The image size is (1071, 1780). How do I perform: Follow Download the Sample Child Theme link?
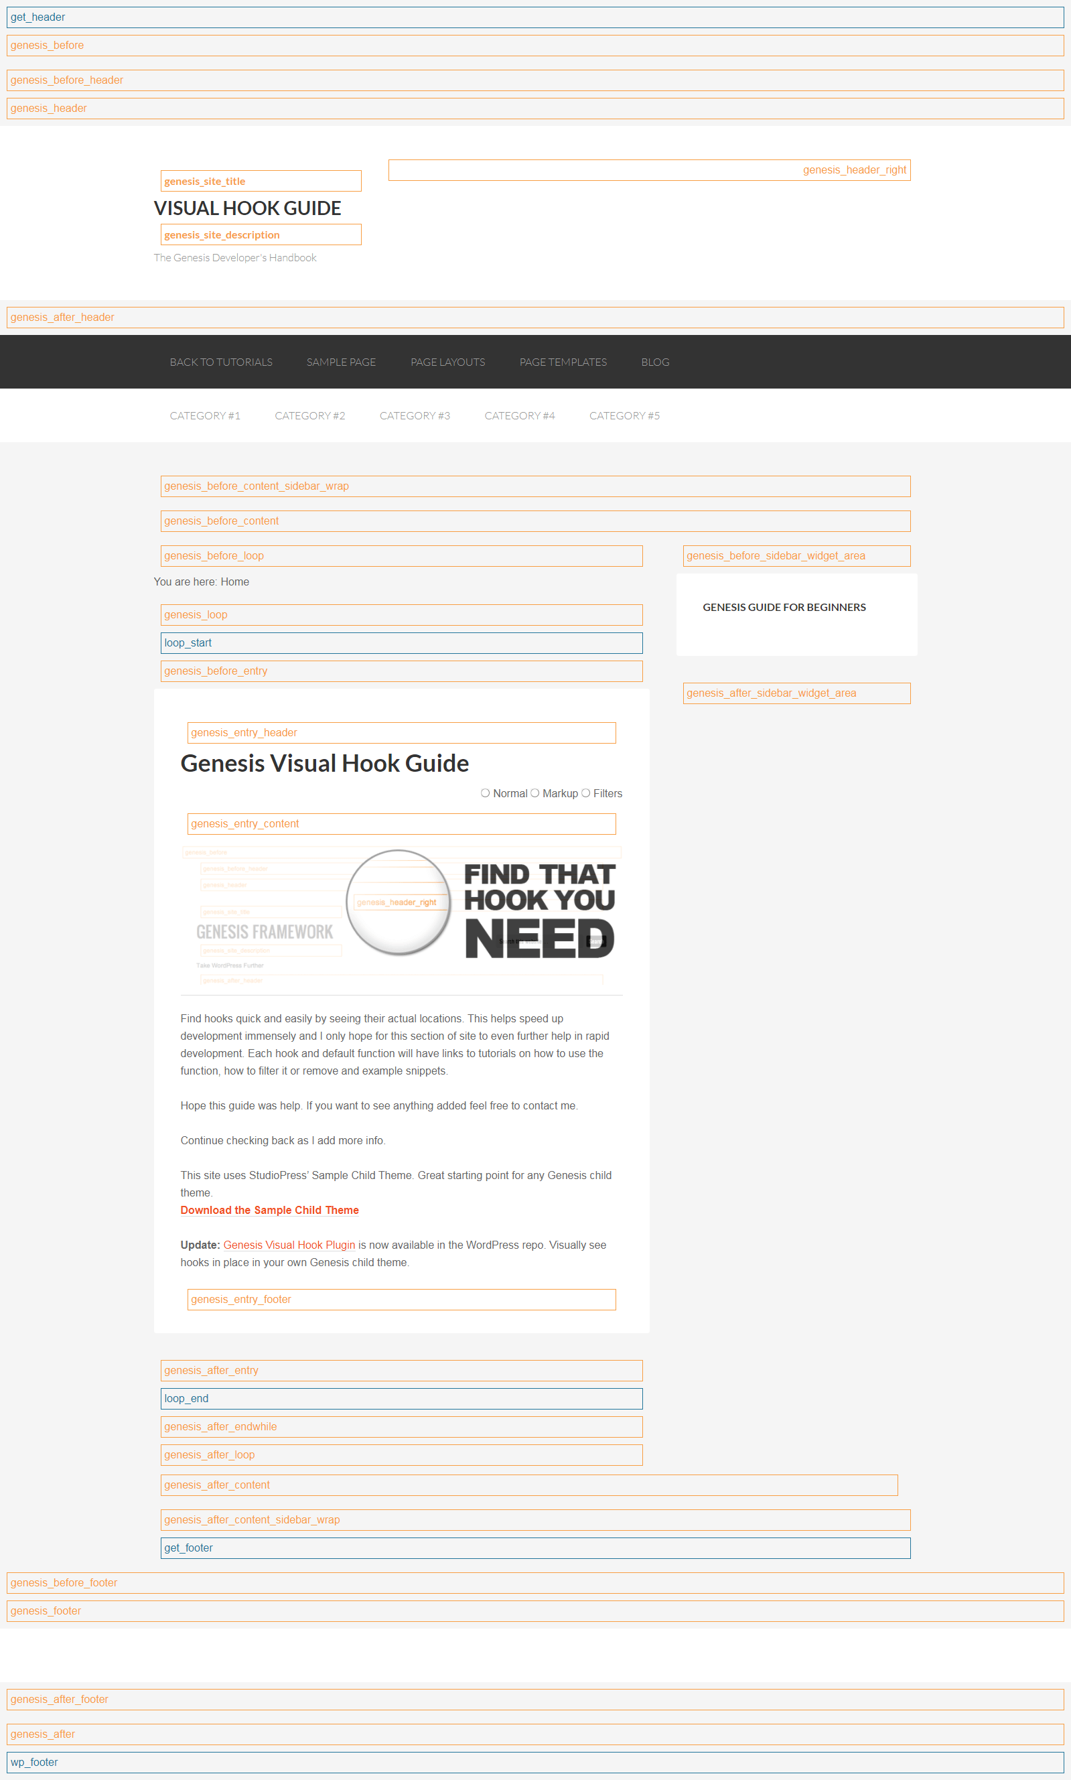(269, 1210)
